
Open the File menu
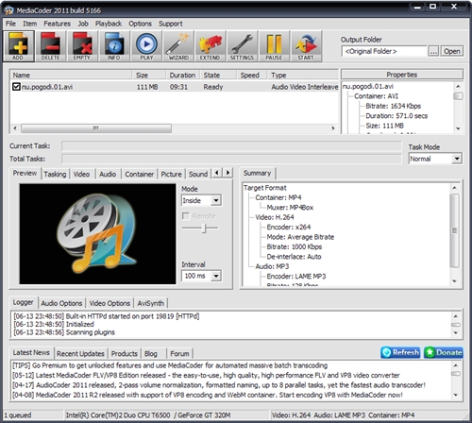(x=10, y=24)
